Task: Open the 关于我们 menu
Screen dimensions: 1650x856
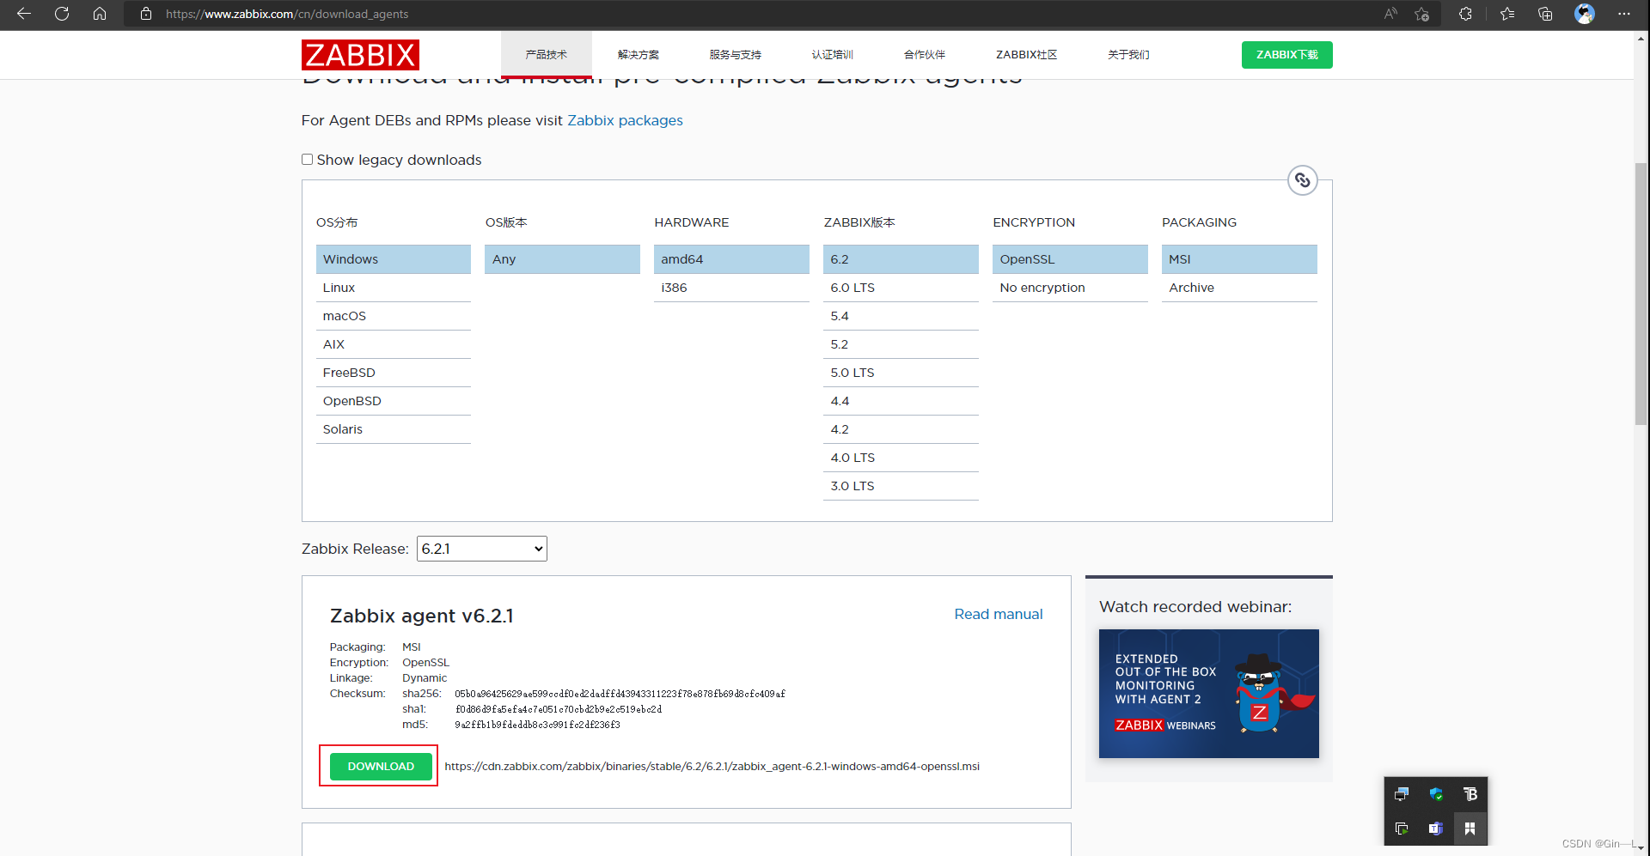Action: click(1128, 54)
